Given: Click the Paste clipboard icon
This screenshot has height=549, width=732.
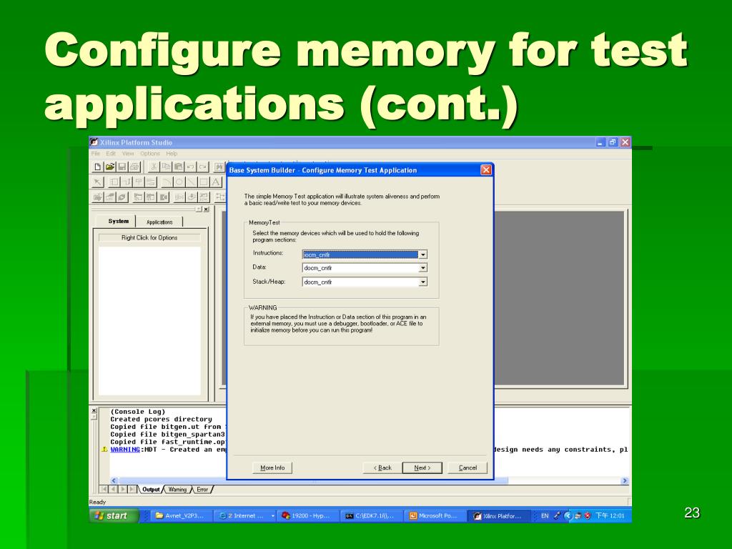Looking at the screenshot, I should 178,167.
